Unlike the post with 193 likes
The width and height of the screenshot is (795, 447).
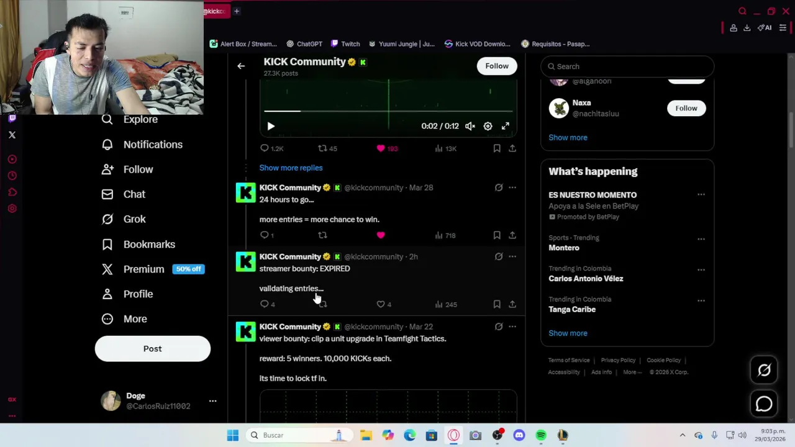387,148
